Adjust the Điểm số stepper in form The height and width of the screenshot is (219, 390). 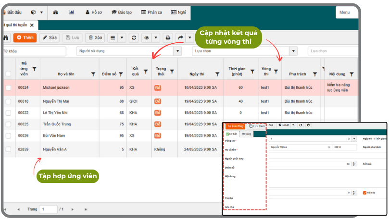click(x=353, y=164)
